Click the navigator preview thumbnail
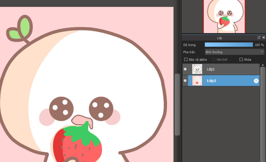 click(x=224, y=16)
